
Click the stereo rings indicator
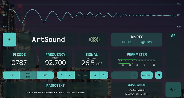click(x=143, y=42)
